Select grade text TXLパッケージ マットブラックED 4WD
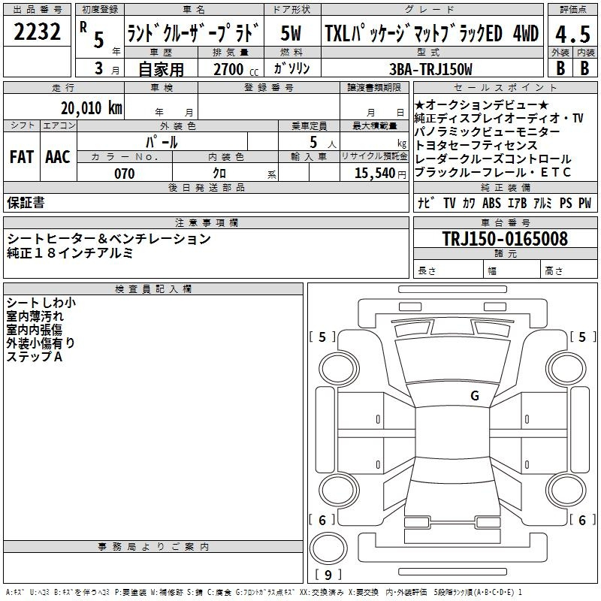Image resolution: width=601 pixels, height=601 pixels. (432, 33)
